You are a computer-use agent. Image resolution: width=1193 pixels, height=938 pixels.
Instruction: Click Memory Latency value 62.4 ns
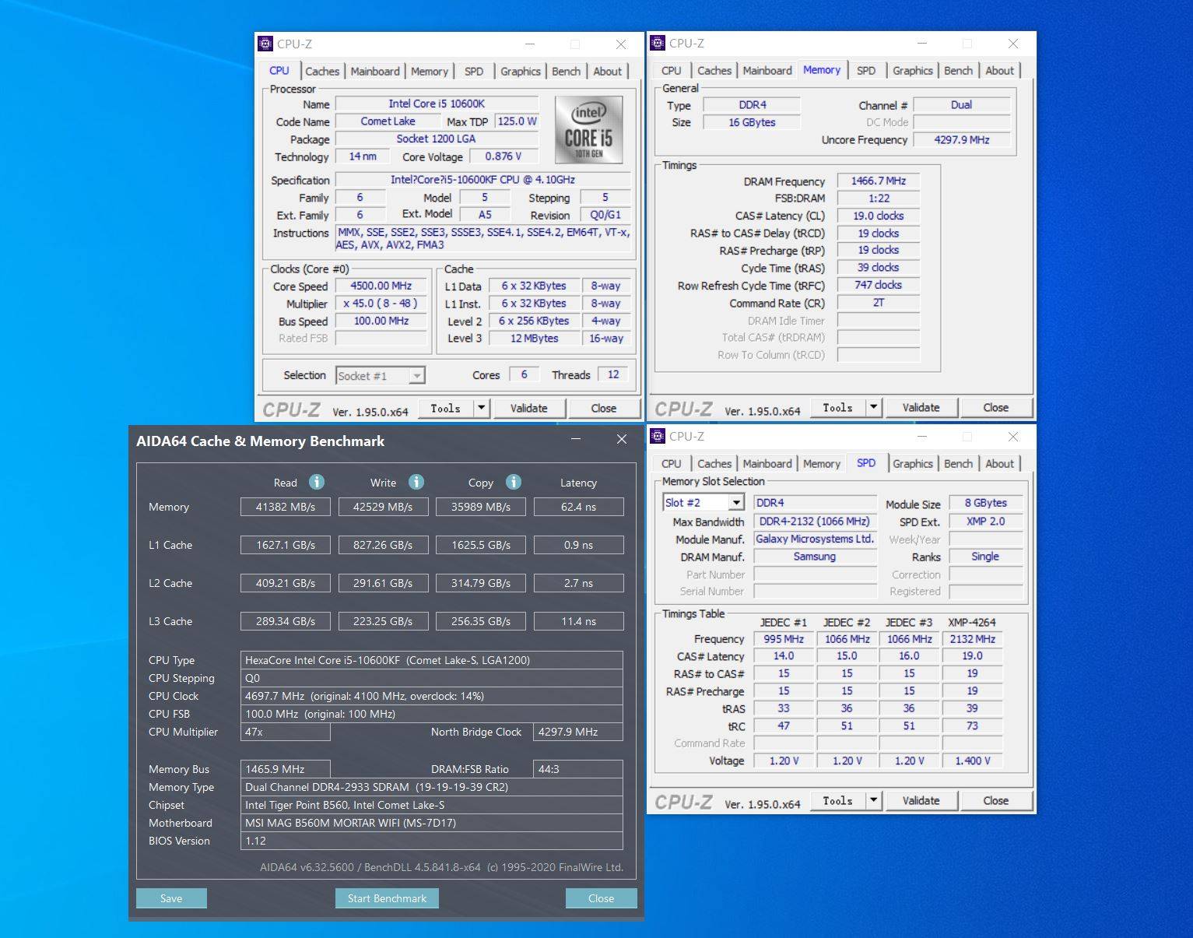coord(578,507)
